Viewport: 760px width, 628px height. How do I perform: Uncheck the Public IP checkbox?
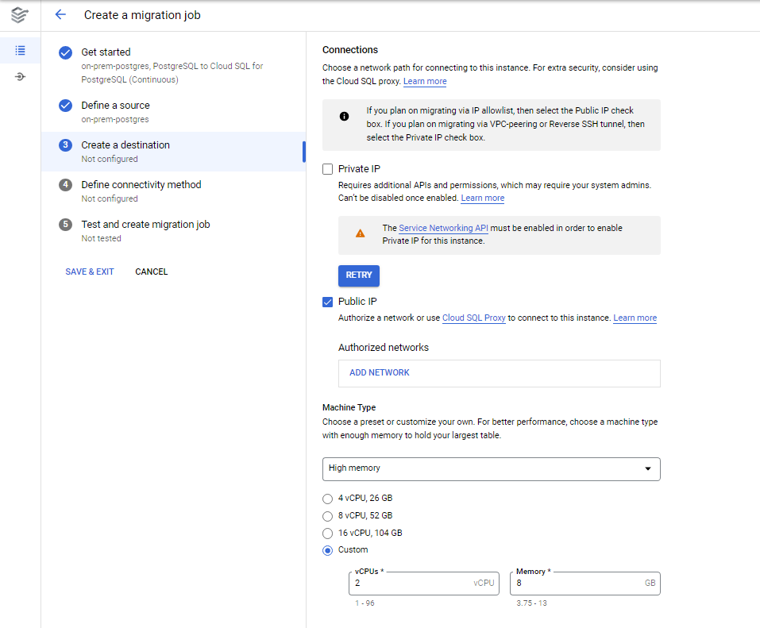click(x=328, y=301)
